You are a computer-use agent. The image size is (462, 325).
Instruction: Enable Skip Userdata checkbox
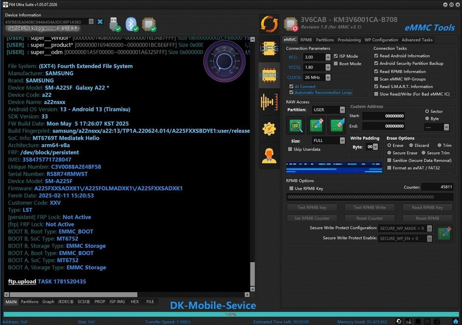click(x=290, y=149)
